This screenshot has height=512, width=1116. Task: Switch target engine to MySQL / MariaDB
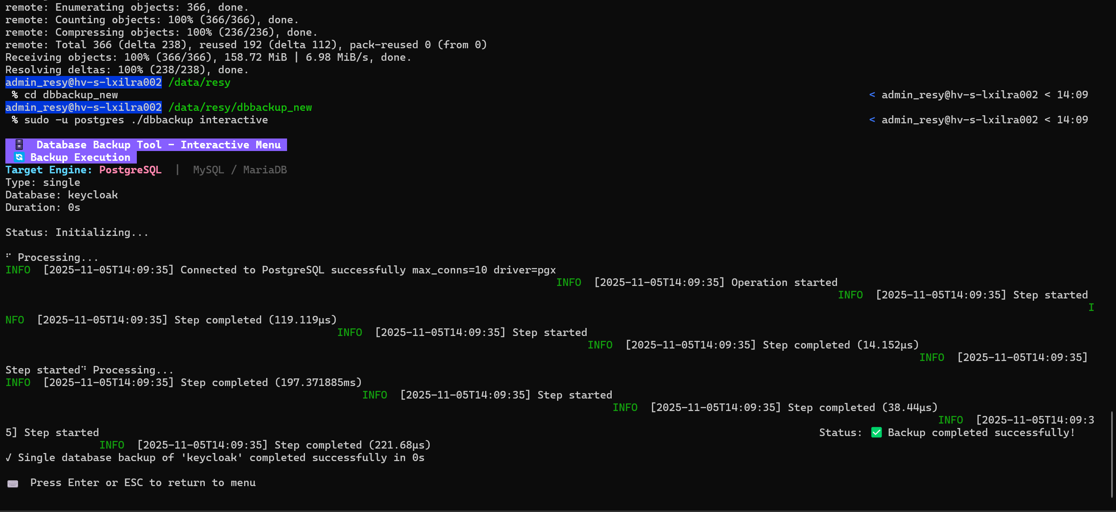(x=240, y=170)
